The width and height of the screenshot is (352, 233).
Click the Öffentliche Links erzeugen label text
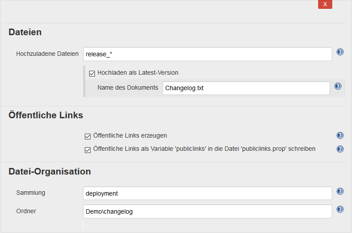[x=130, y=135]
